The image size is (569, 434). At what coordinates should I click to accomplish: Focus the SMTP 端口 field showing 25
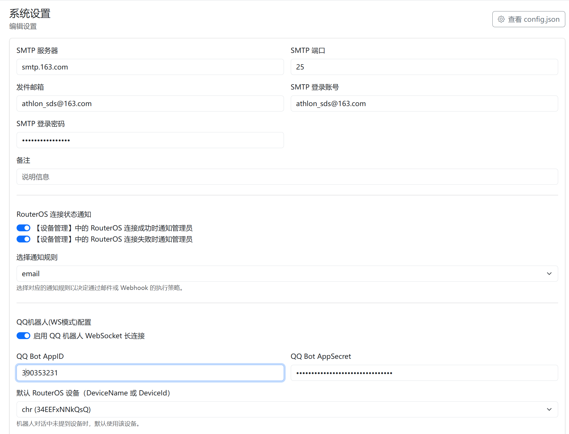[424, 67]
